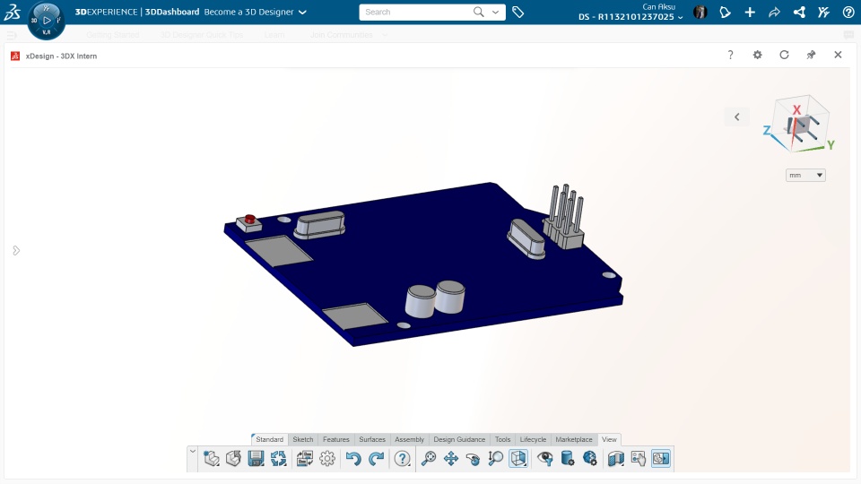Undo the last action
This screenshot has width=861, height=484.
[353, 458]
